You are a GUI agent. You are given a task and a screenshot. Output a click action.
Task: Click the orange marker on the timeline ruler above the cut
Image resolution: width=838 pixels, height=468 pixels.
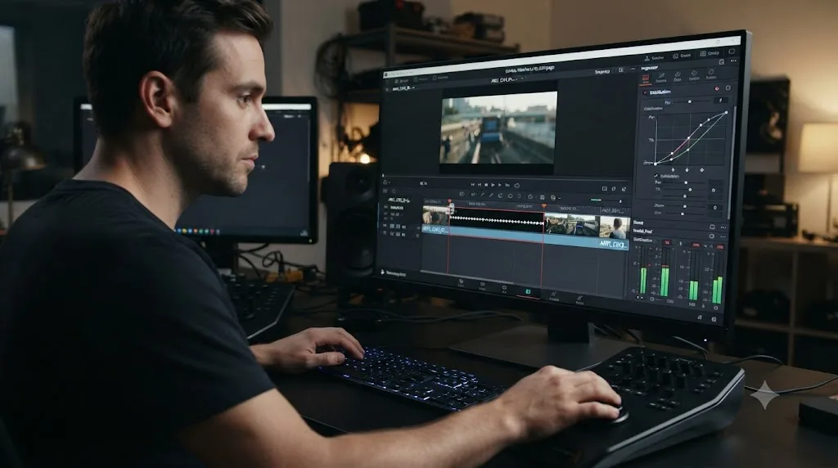tap(543, 205)
